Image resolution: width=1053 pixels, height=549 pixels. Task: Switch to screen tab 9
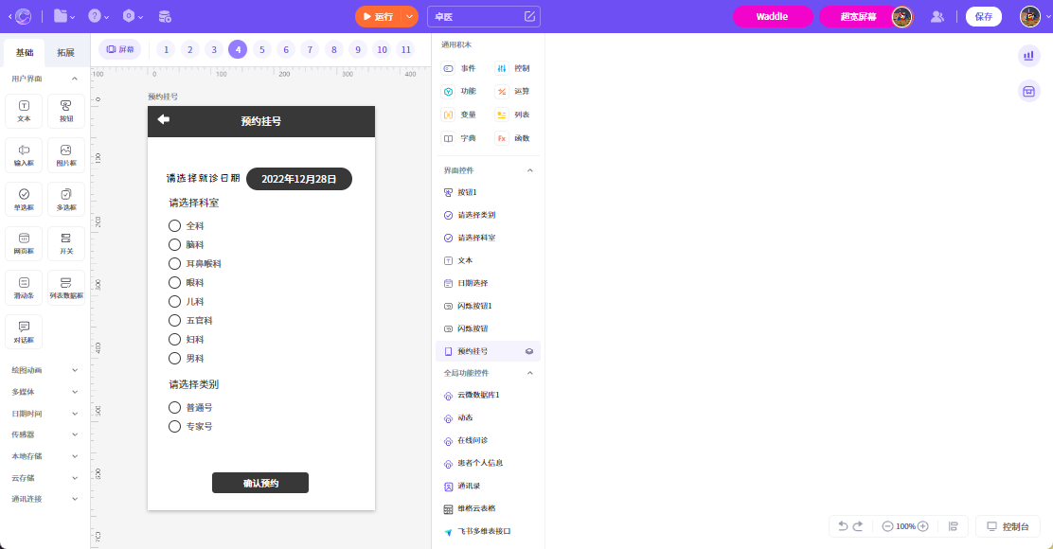tap(358, 49)
